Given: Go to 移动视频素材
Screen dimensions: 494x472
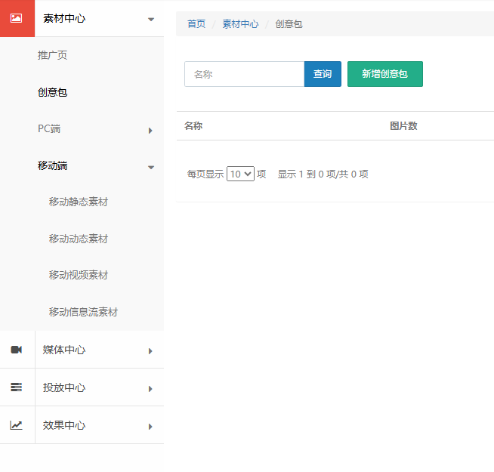Looking at the screenshot, I should [79, 276].
